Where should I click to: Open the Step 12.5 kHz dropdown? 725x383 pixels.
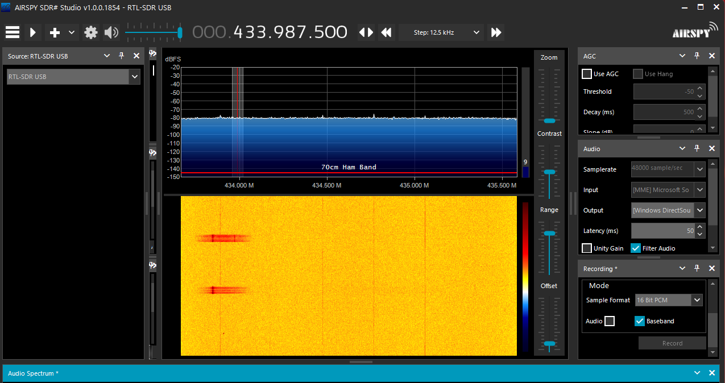[441, 32]
